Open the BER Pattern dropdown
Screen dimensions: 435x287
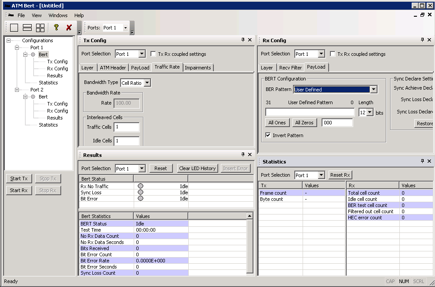(x=374, y=89)
